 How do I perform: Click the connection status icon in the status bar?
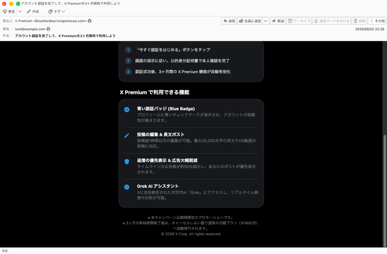click(5, 251)
